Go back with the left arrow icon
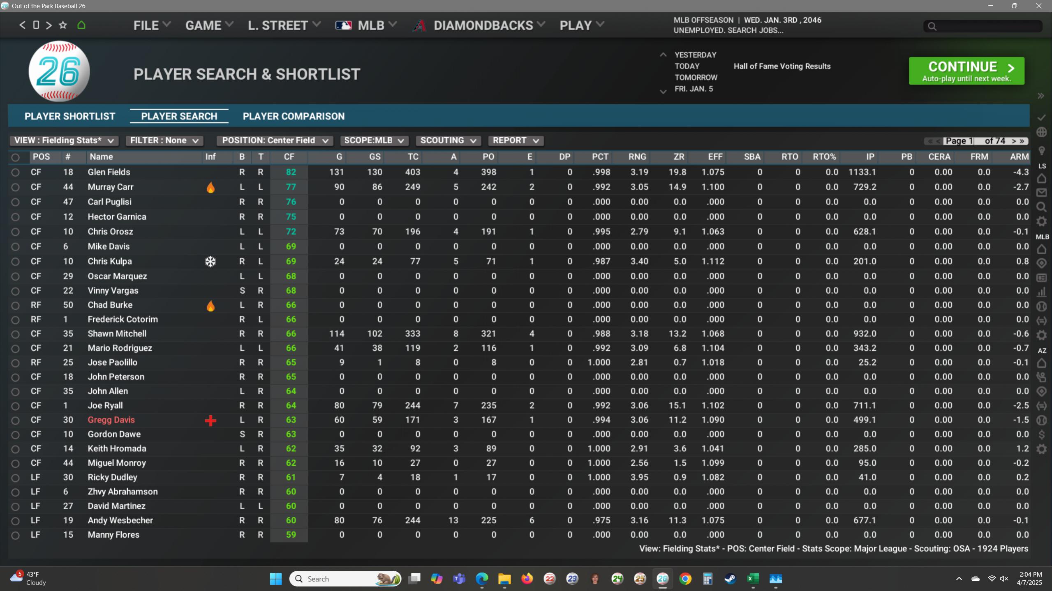Screen dimensions: 1052x591 (x=23, y=25)
